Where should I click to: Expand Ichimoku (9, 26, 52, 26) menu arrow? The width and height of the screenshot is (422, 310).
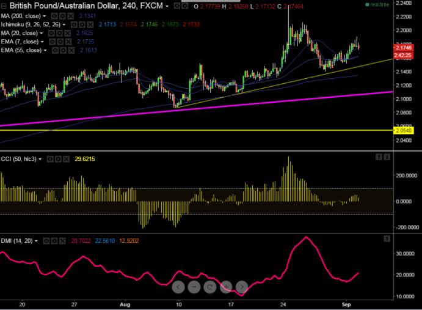click(64, 25)
